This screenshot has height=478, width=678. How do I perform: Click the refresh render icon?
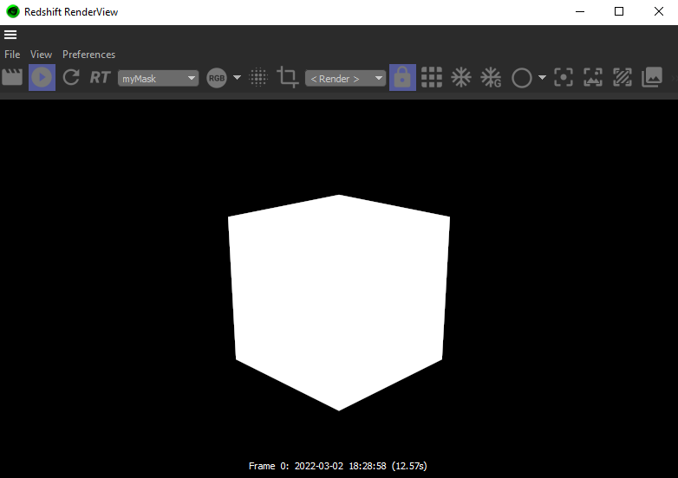click(x=71, y=78)
